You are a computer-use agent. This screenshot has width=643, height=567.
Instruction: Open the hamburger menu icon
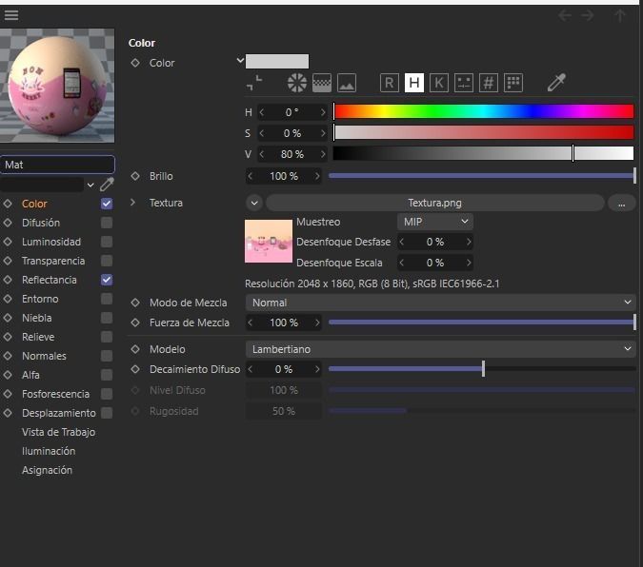pos(11,15)
